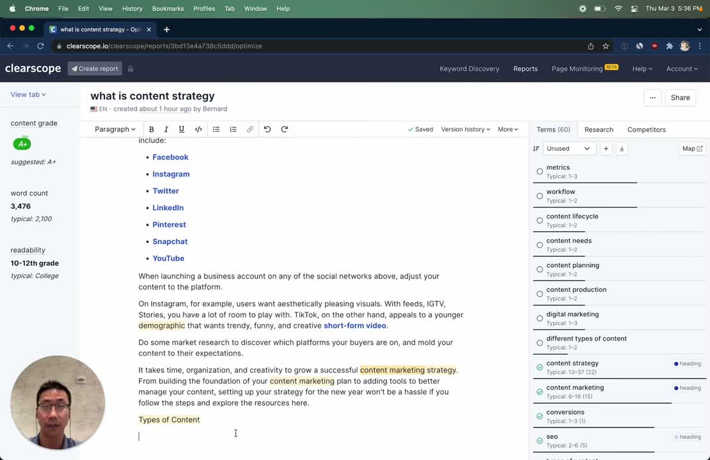Click the circle next to content planning
Screen dimensions: 710x460
tap(540, 269)
